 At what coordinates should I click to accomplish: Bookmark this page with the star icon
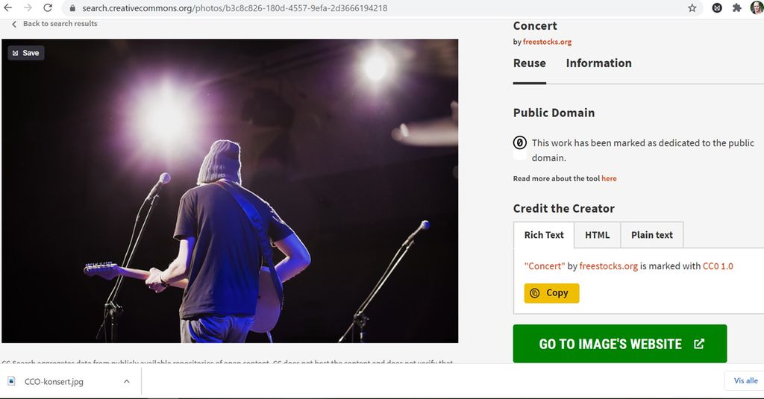tap(692, 8)
